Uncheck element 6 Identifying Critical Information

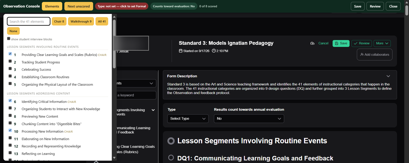point(10,101)
